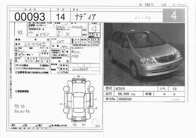Select the 純AW equipment option
The height and width of the screenshot is (138, 196).
(x=84, y=40)
